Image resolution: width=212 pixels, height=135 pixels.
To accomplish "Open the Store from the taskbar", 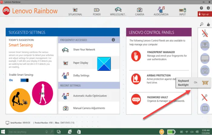I will [79, 132].
